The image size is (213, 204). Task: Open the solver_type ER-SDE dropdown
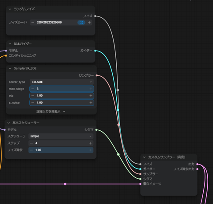[62, 82]
